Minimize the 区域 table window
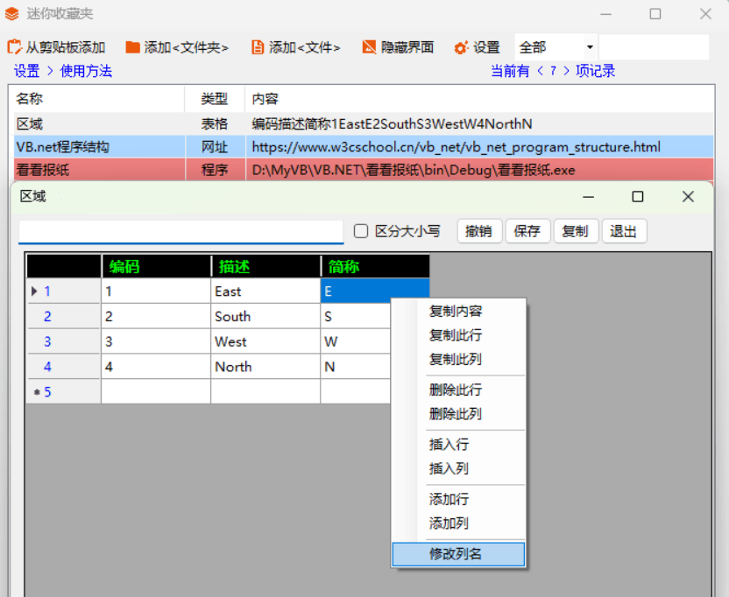 589,197
